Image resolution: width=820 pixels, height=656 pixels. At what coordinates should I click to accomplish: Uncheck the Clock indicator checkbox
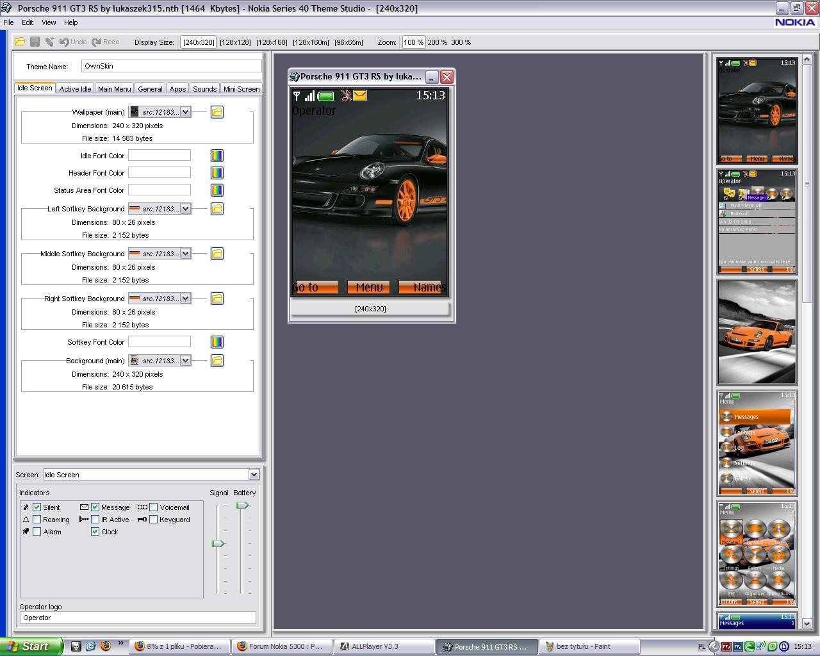point(95,532)
